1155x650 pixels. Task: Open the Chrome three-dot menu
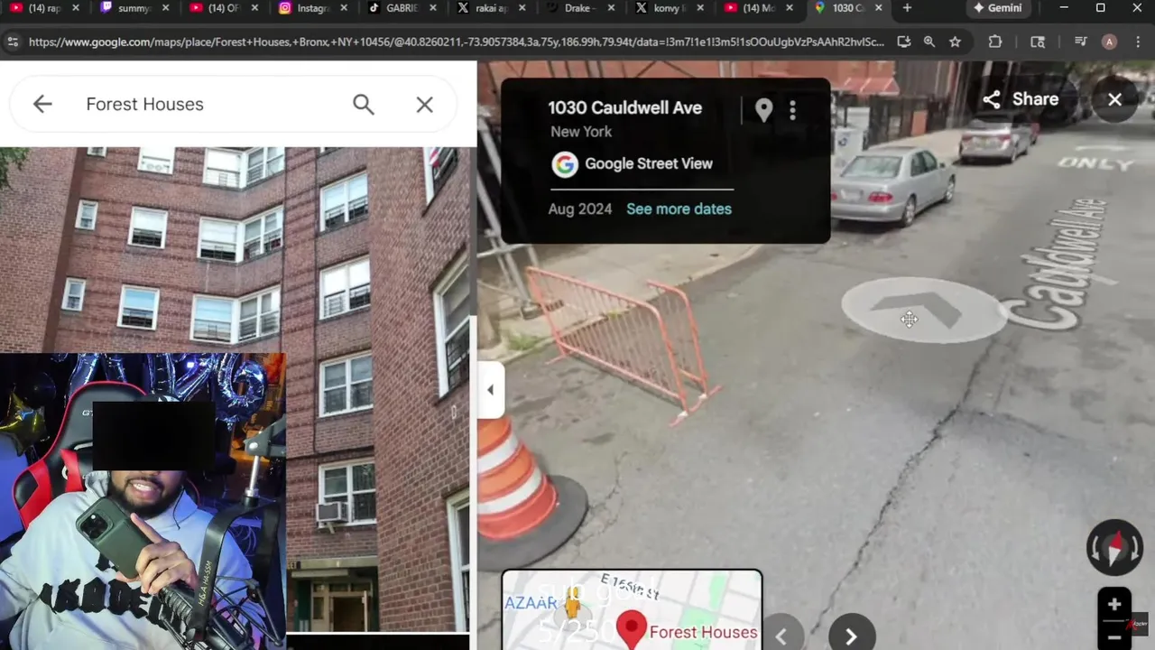[1138, 42]
